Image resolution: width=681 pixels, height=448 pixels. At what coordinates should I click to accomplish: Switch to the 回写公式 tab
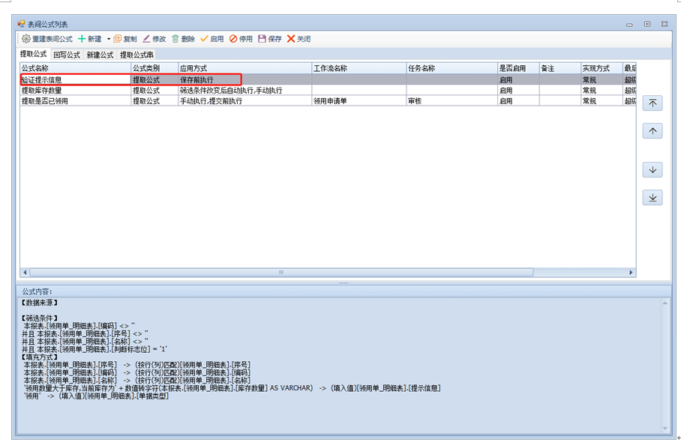tap(67, 55)
